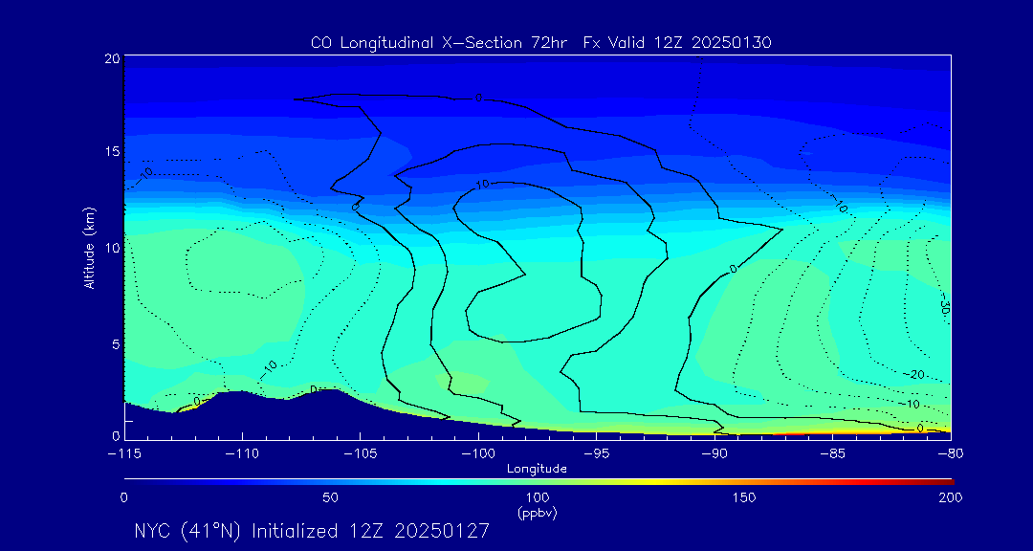Click the "Altitude (km)" y-axis label
The width and height of the screenshot is (1033, 551).
coord(88,248)
